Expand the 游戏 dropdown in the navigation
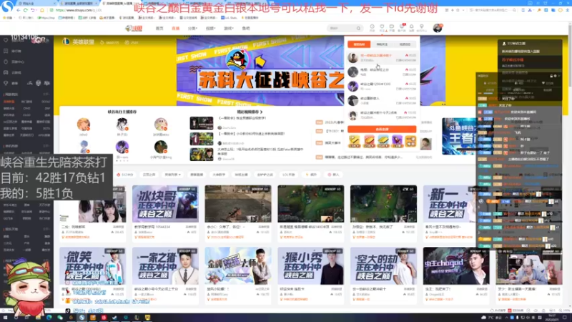 tap(228, 28)
